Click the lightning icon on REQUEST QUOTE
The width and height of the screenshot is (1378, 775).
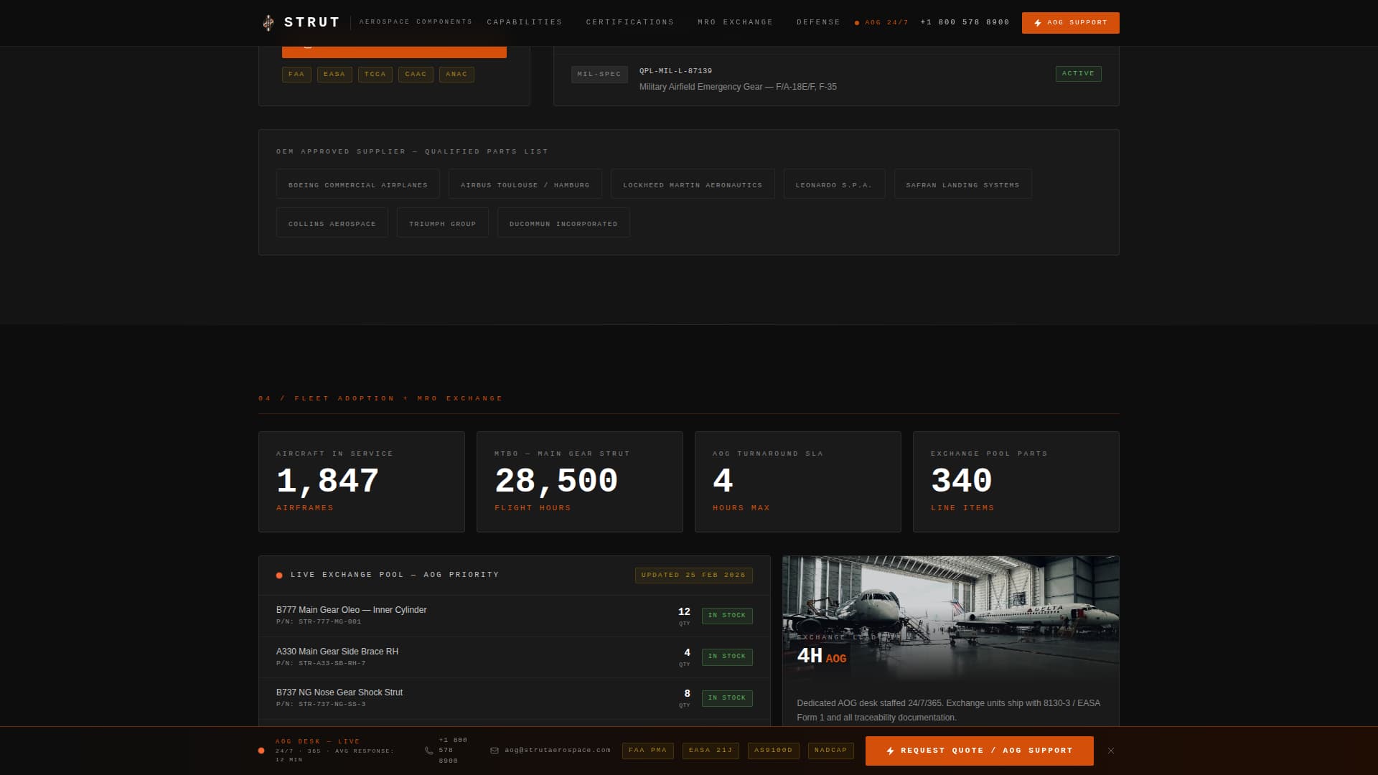(x=891, y=751)
